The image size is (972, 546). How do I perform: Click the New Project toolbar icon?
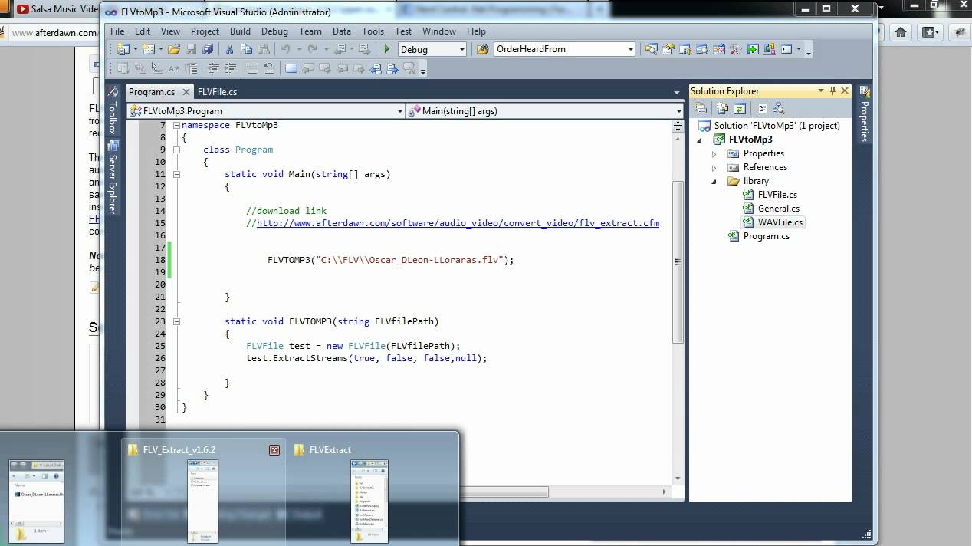pos(123,49)
